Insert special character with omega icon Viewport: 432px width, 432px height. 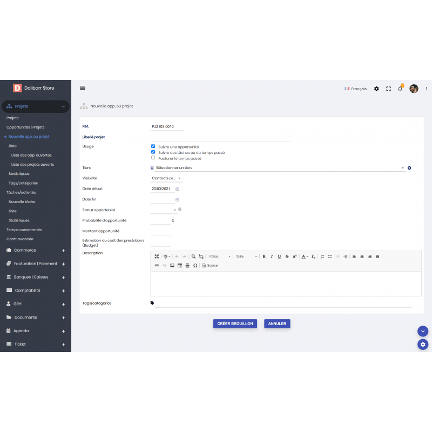[195, 266]
